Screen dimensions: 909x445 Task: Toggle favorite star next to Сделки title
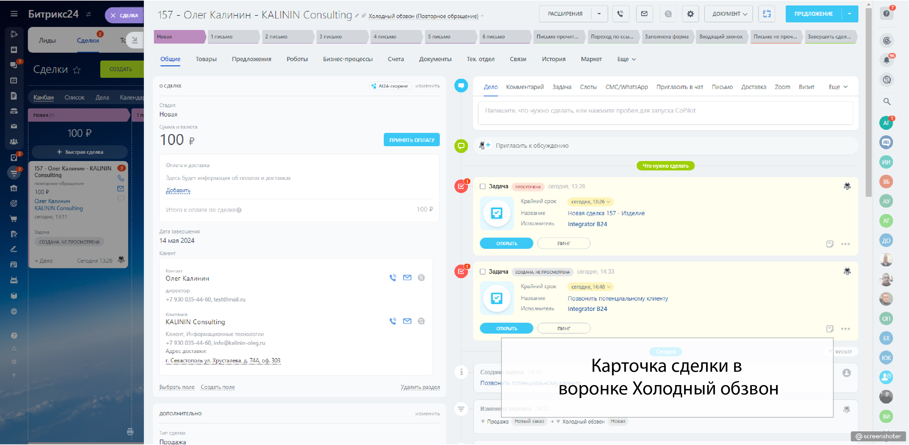coord(77,70)
